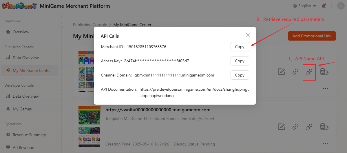The height and width of the screenshot is (153, 347).
Task: Close the API Calls dialog
Action: [x=248, y=35]
